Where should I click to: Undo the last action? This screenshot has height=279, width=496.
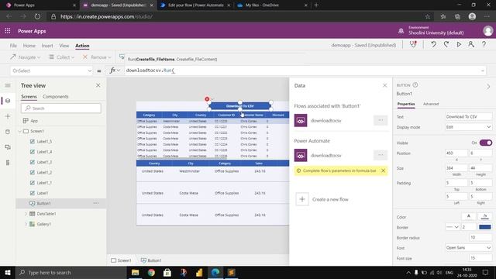(433, 45)
